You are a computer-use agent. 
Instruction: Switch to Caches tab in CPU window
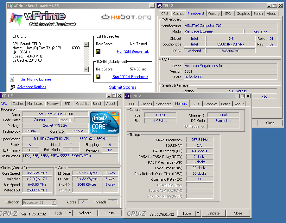click(18, 104)
